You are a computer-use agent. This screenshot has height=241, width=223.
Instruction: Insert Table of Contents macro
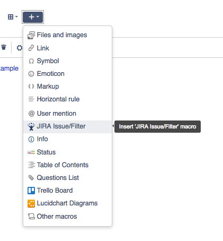coord(67,165)
